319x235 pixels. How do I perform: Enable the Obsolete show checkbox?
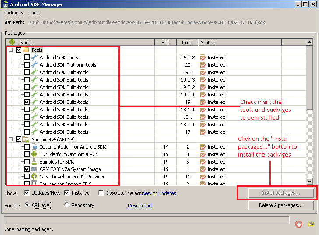(101, 192)
